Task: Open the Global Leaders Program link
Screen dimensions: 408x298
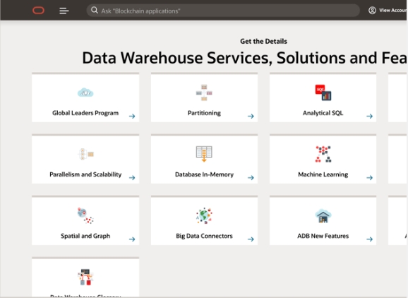Action: [85, 113]
